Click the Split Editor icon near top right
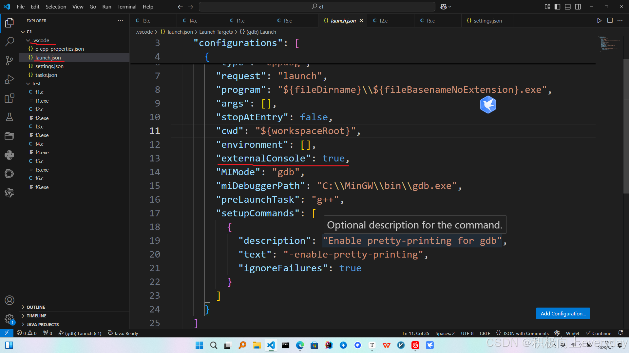Screen dimensions: 629x353 [x=610, y=20]
